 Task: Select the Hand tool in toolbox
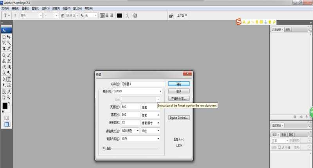tap(4, 97)
